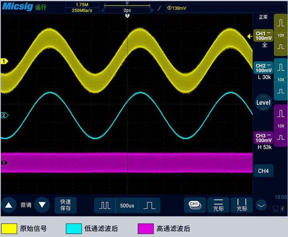This screenshot has width=288, height=237.
Task: Tap the Micsig logo
Action: pyautogui.click(x=18, y=7)
